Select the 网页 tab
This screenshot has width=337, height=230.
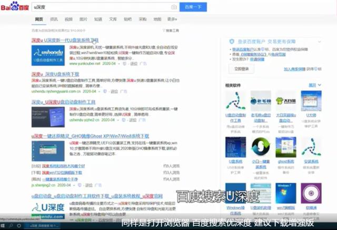coord(39,19)
